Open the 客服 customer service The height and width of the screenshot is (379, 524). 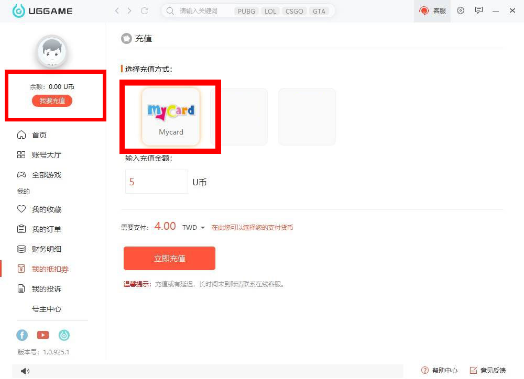click(432, 11)
